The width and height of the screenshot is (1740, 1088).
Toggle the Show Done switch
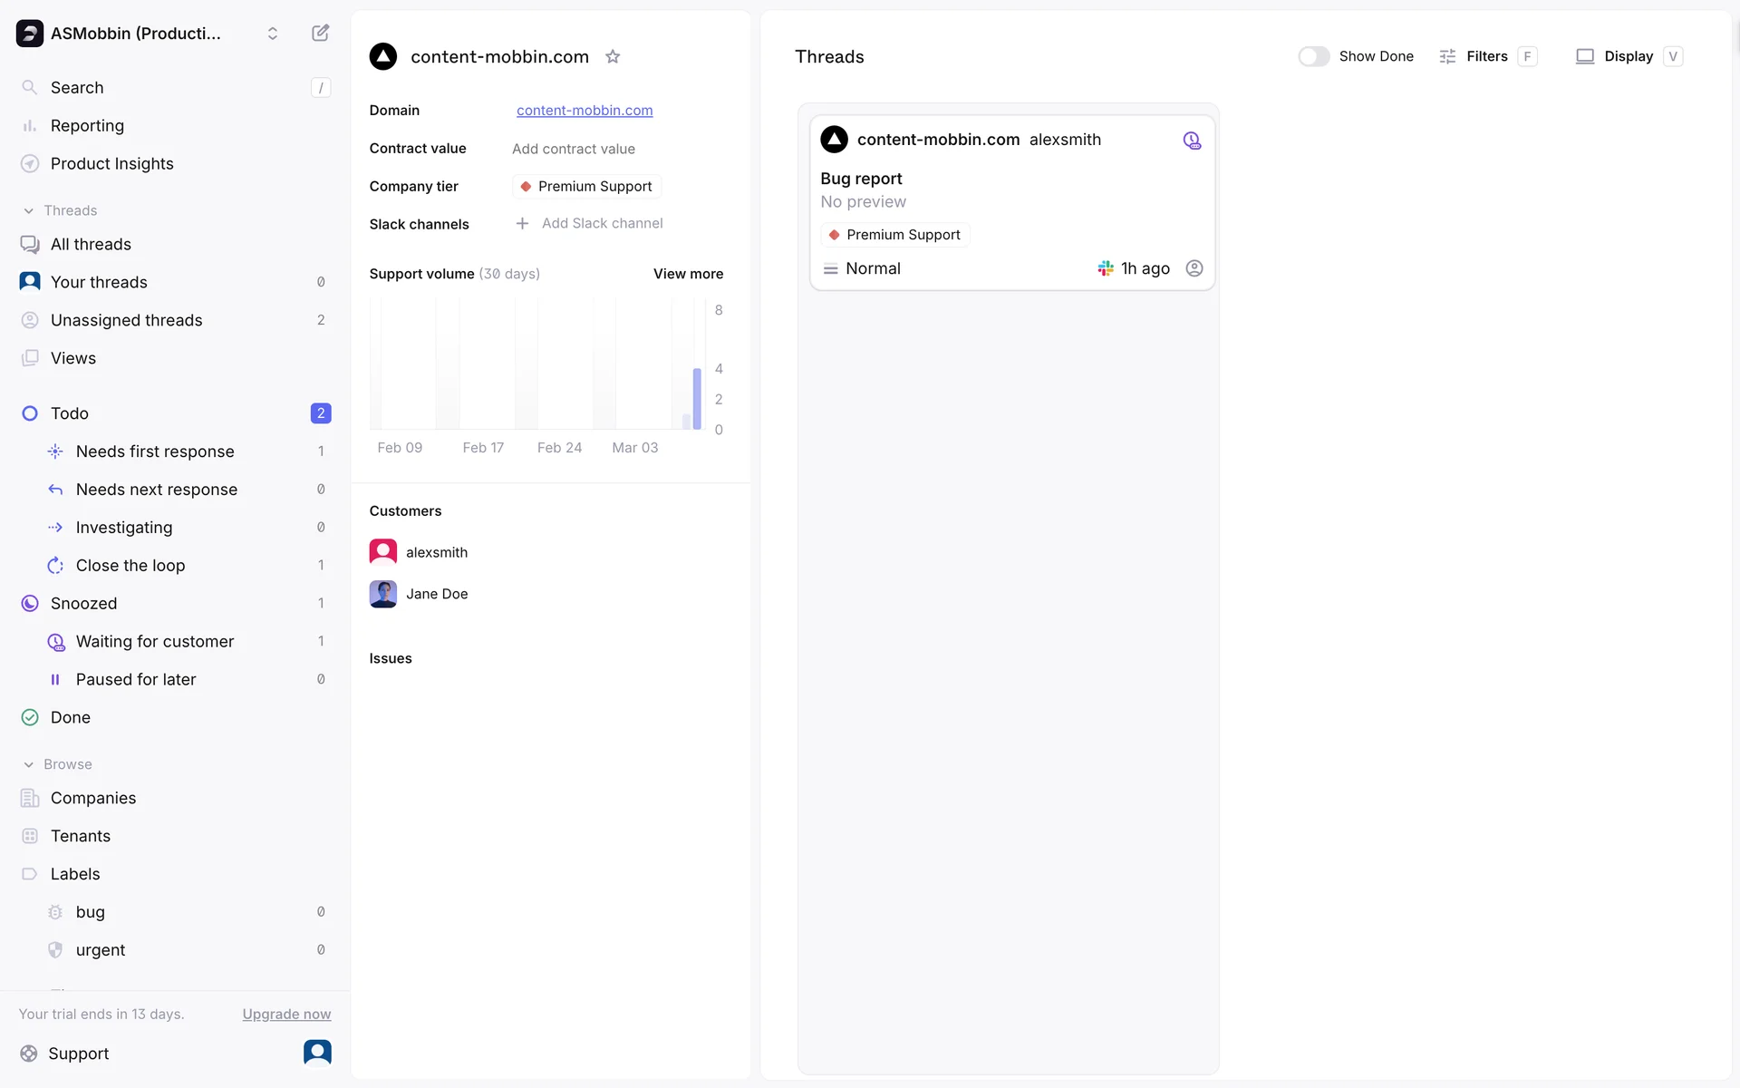(x=1313, y=56)
